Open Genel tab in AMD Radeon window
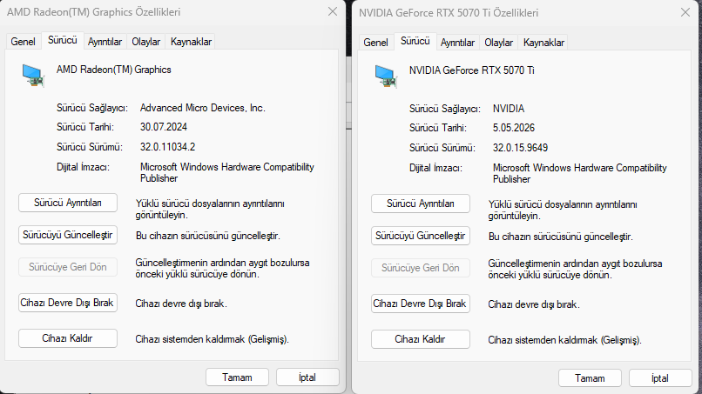The image size is (702, 394). tap(23, 42)
